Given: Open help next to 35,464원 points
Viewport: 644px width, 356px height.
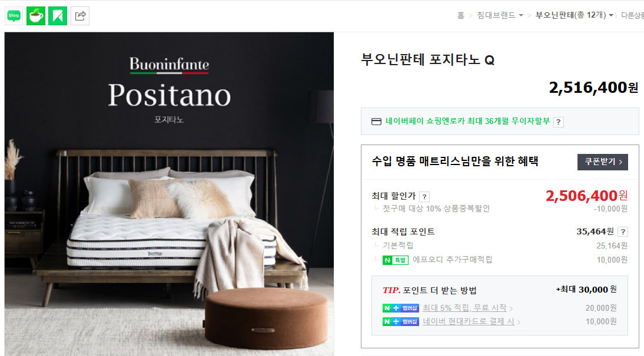Looking at the screenshot, I should [623, 232].
